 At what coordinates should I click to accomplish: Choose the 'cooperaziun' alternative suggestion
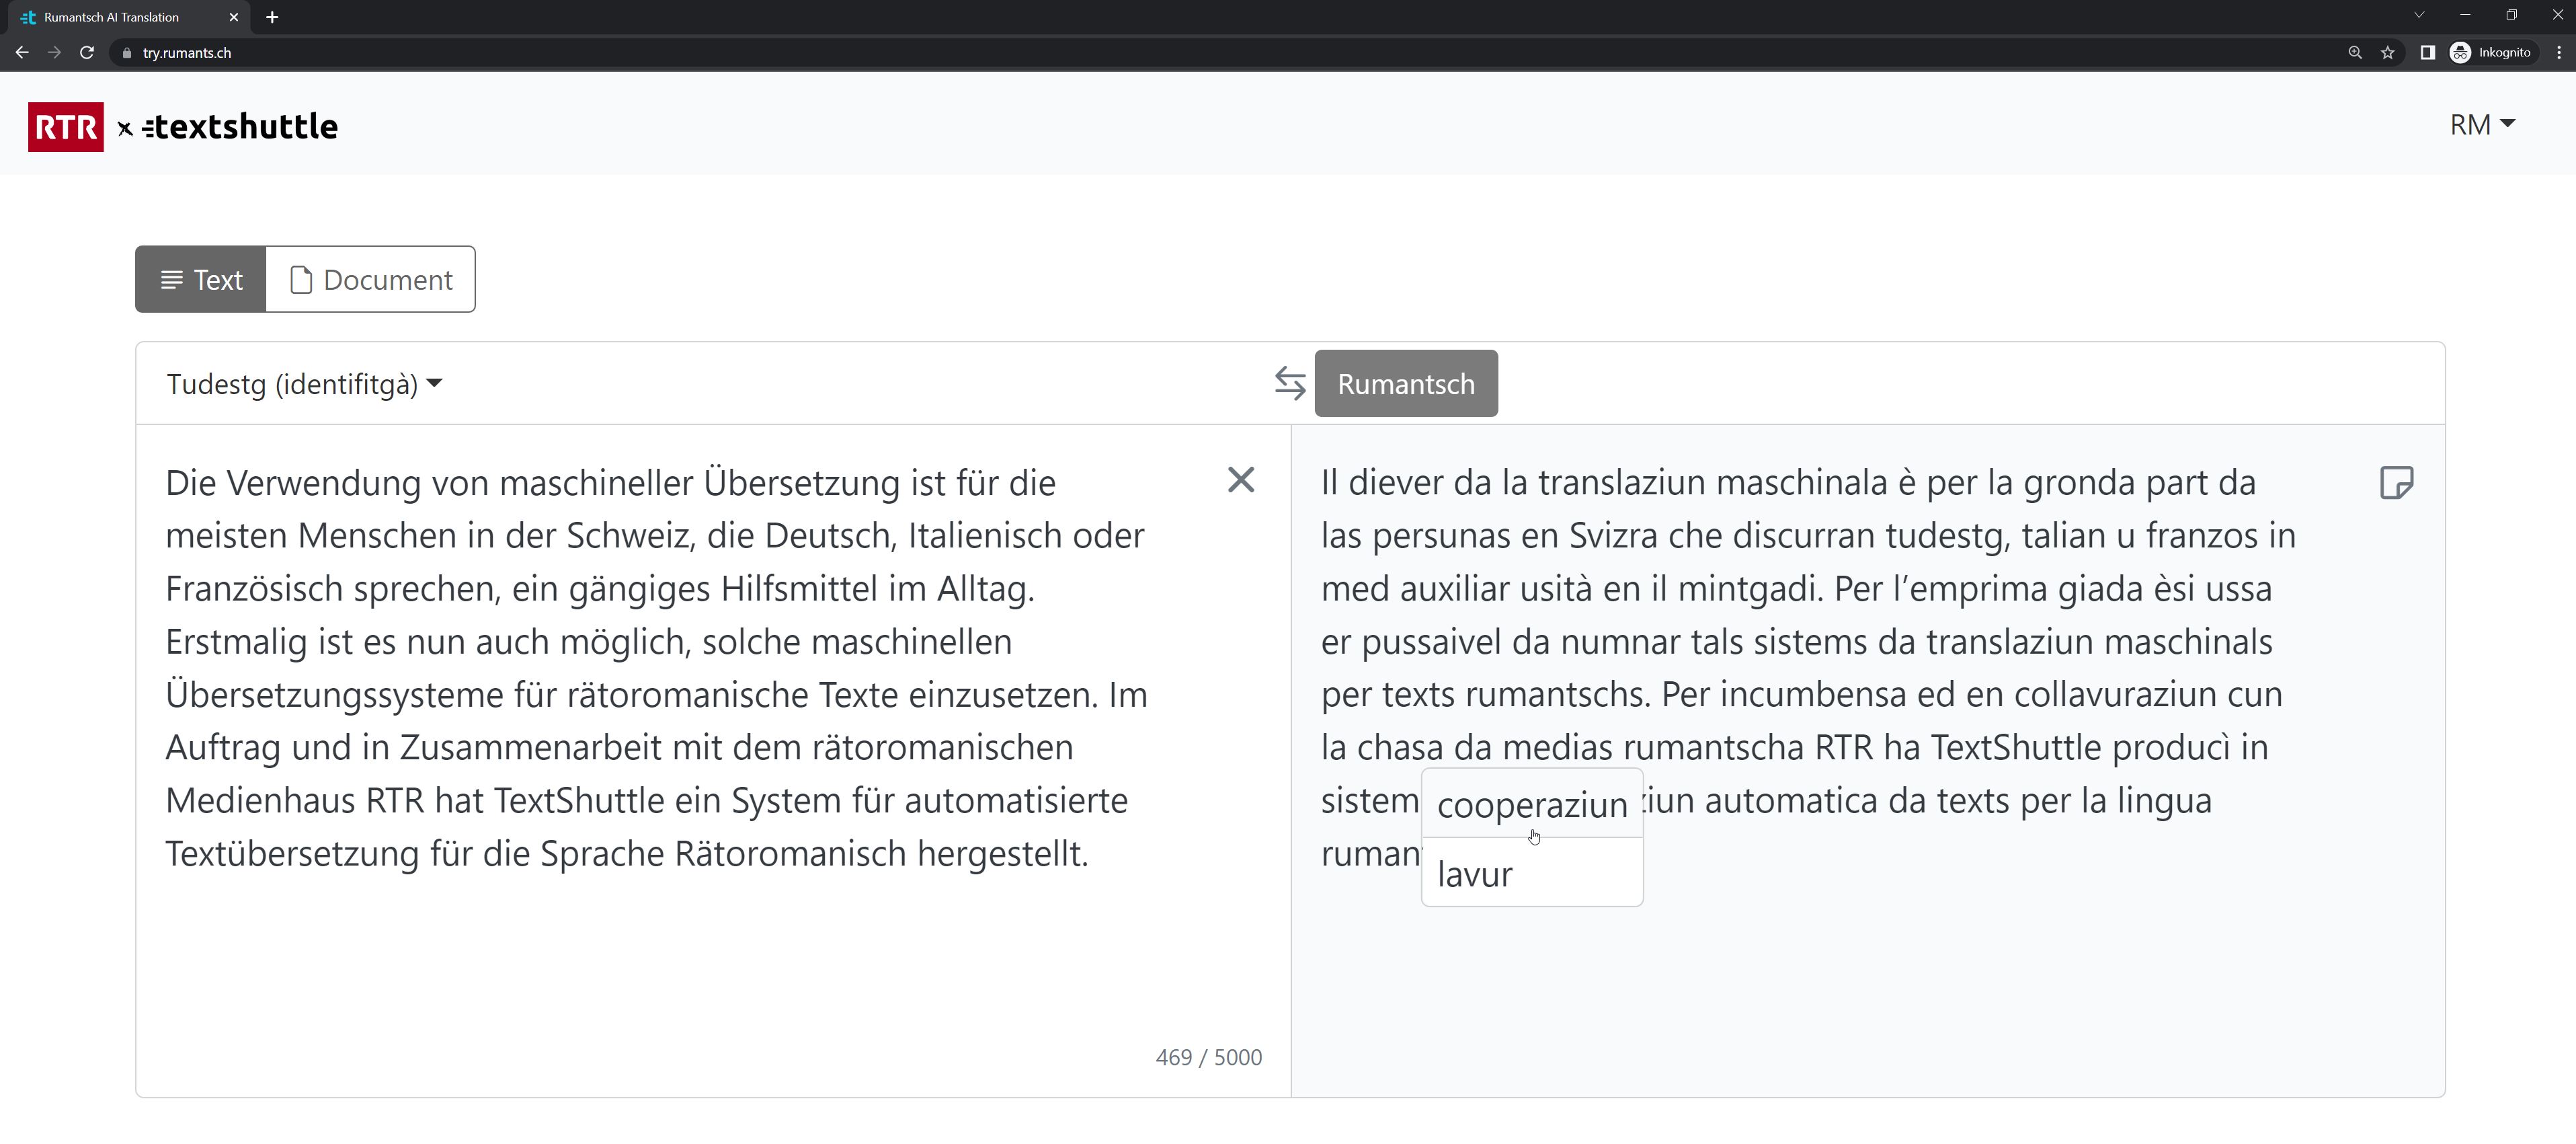tap(1532, 804)
